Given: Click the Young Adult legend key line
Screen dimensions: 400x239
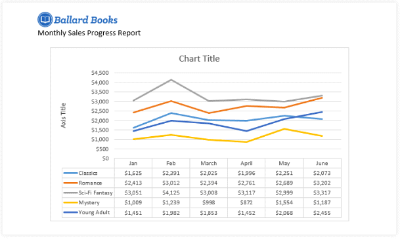Looking at the screenshot, I should coord(70,212).
